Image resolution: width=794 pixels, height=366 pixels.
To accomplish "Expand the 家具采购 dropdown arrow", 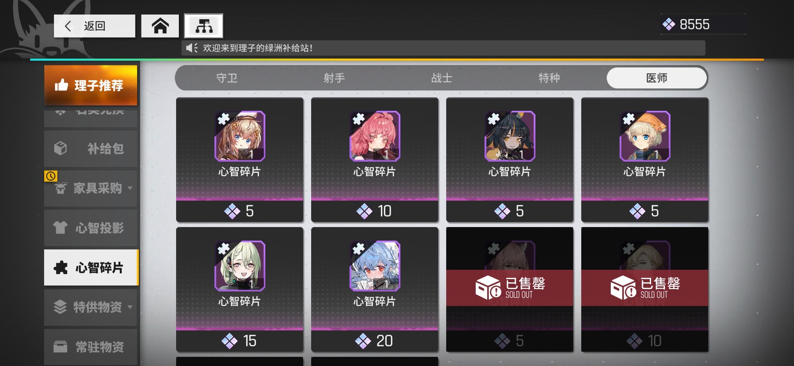I will pos(130,188).
